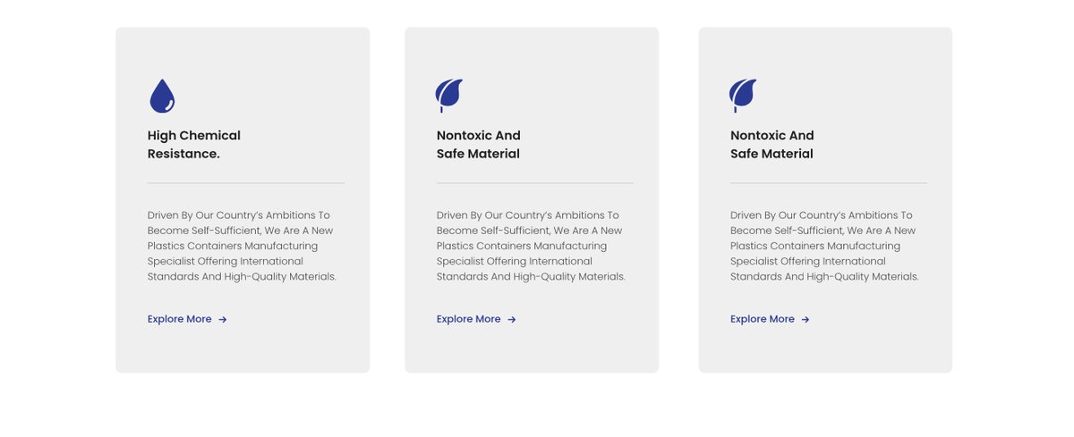
Task: Follow the Explore More link in the middle card
Action: [469, 319]
